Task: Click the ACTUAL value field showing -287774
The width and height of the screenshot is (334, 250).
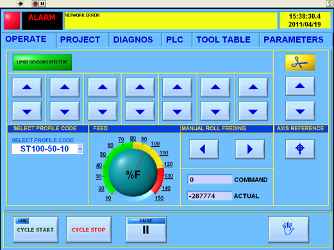Action: pos(210,196)
